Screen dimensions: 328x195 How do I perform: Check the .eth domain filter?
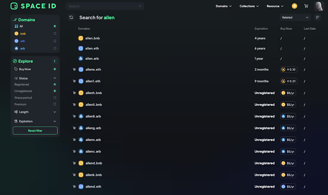(55, 41)
